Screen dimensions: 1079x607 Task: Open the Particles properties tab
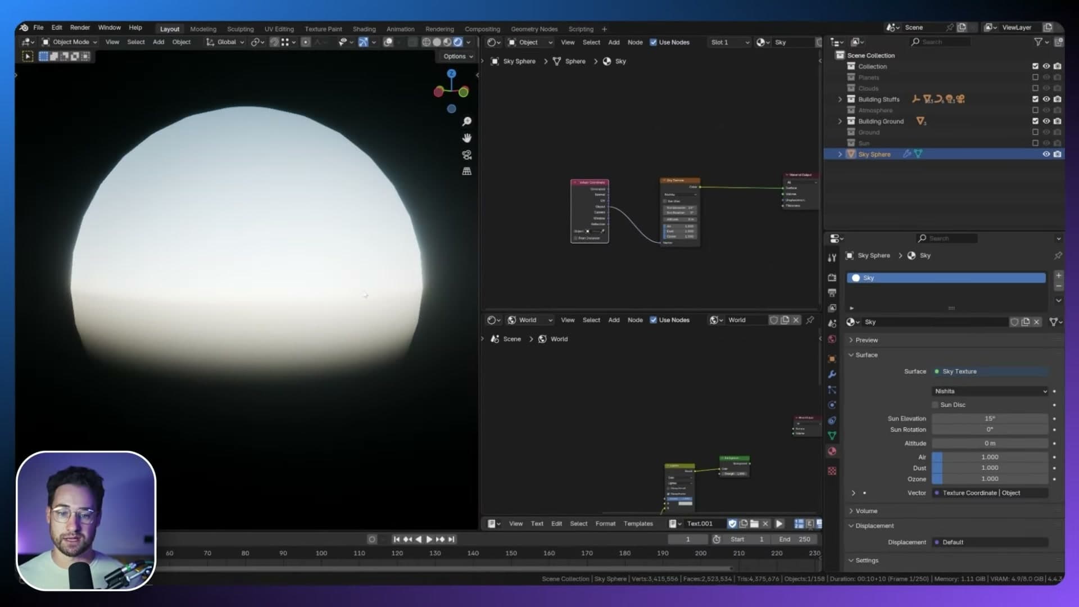click(832, 389)
